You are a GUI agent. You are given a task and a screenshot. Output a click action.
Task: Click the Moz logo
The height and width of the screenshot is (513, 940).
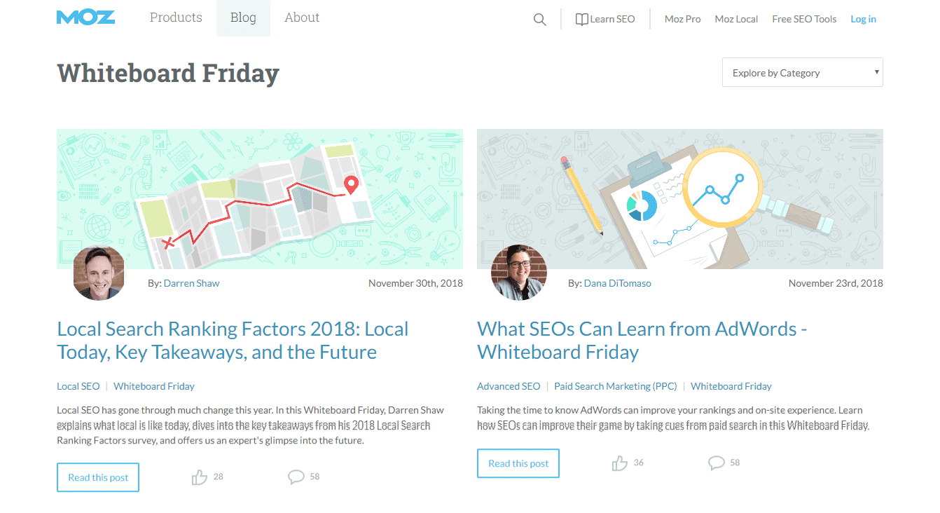pos(85,18)
